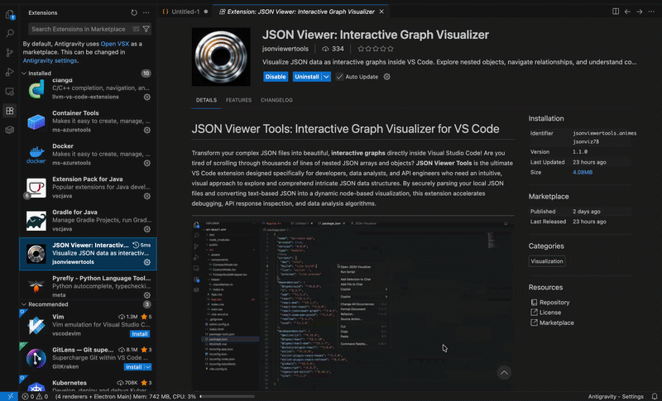Open manage gear for Gradle for Java
662x401 pixels.
[x=147, y=229]
